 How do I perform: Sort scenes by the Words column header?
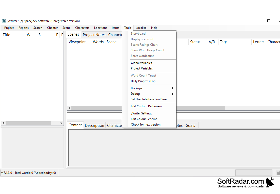(98, 42)
